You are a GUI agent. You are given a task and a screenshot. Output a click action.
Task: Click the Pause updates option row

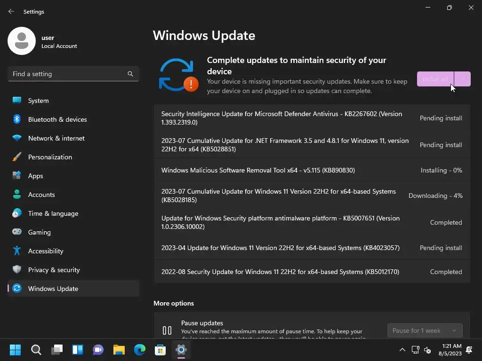click(x=312, y=325)
